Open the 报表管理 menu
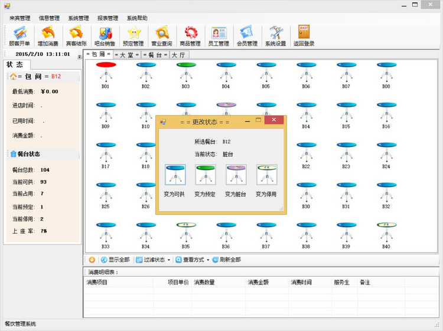The width and height of the screenshot is (443, 331). pos(108,18)
